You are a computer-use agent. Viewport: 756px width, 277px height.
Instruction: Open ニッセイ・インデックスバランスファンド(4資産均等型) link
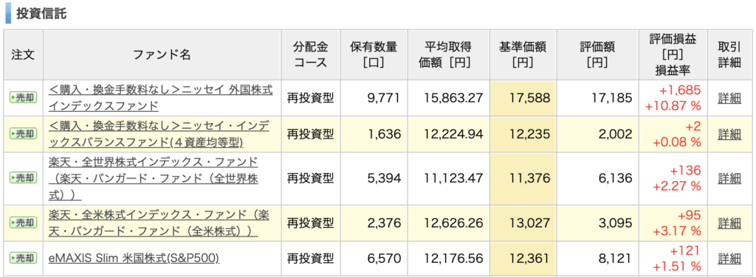tap(159, 133)
